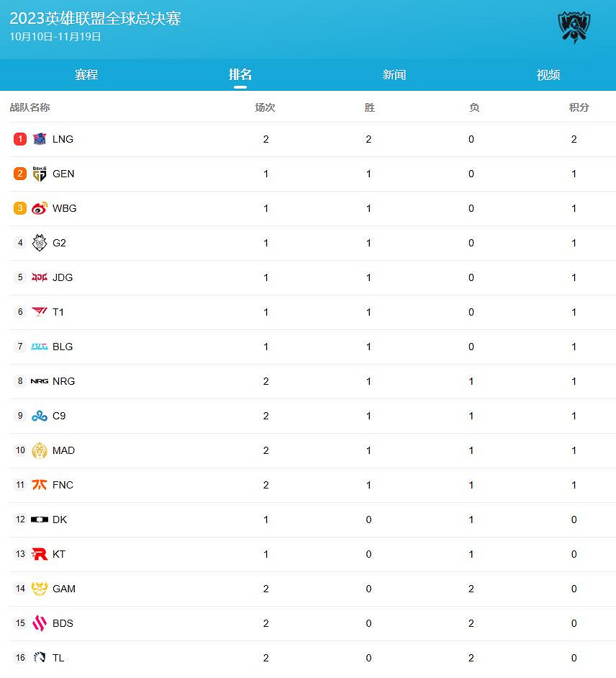Click the BLG team name
Image resolution: width=616 pixels, height=678 pixels.
[x=63, y=347]
